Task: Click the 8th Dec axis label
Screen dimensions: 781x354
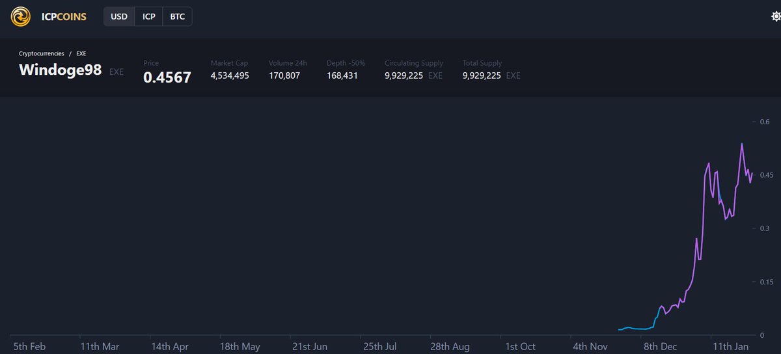Action: click(x=659, y=346)
